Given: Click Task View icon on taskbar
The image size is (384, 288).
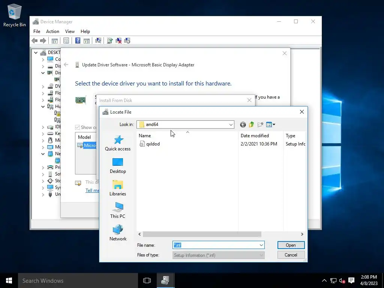Looking at the screenshot, I should [x=147, y=280].
